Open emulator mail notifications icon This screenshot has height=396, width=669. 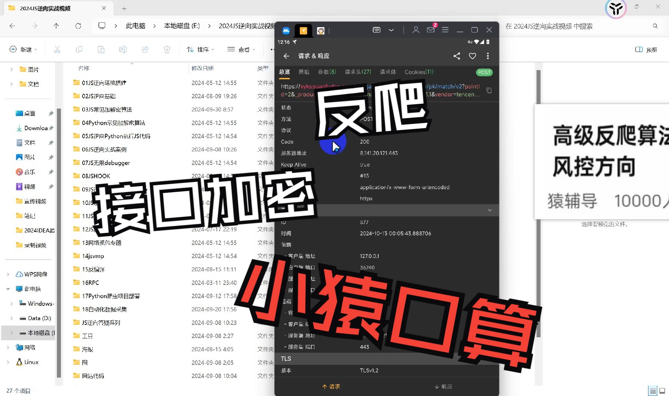click(x=431, y=30)
